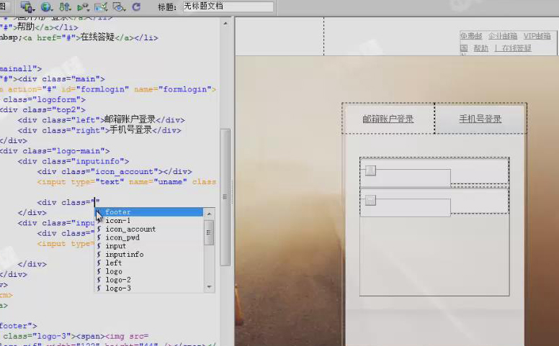
Task: Click the green play debug icon
Action: click(83, 6)
